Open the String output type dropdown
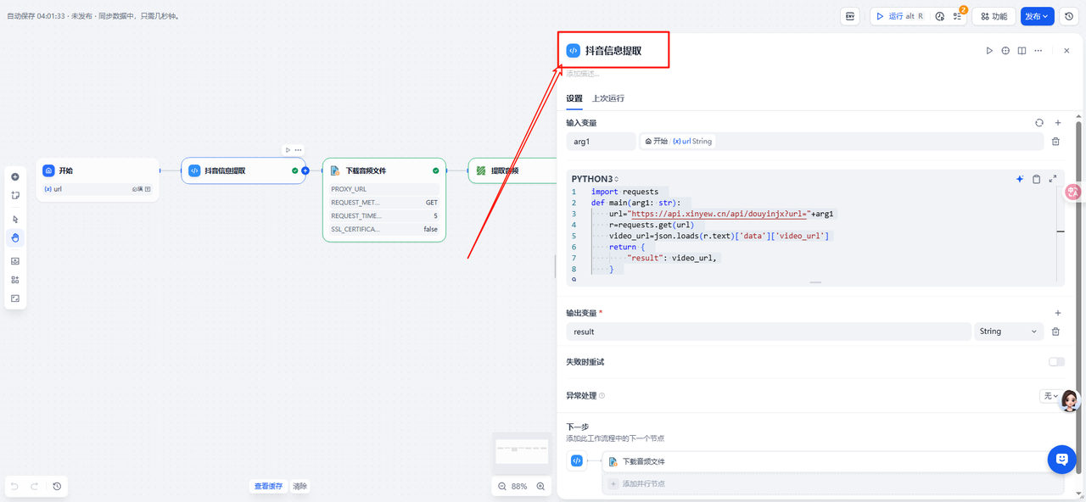Screen dimensions: 1086x502 coord(1008,332)
